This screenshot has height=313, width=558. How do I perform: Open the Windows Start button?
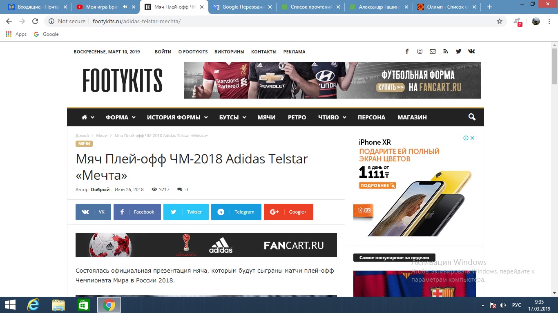(10, 305)
